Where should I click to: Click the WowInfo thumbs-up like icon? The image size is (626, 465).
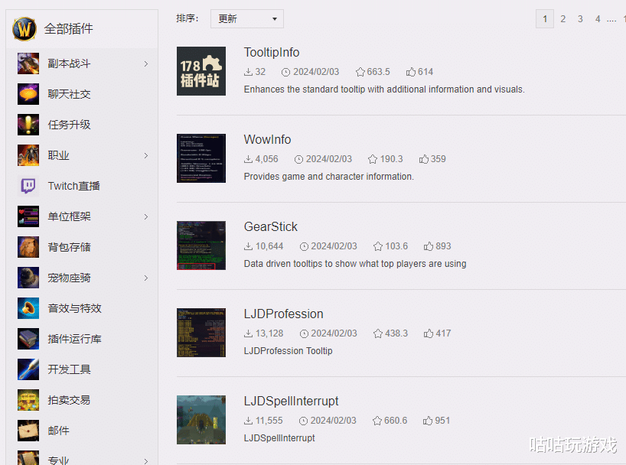[x=424, y=159]
